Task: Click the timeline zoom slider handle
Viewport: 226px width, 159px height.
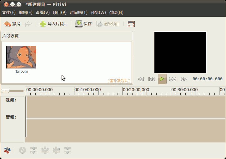Action: pos(5,91)
